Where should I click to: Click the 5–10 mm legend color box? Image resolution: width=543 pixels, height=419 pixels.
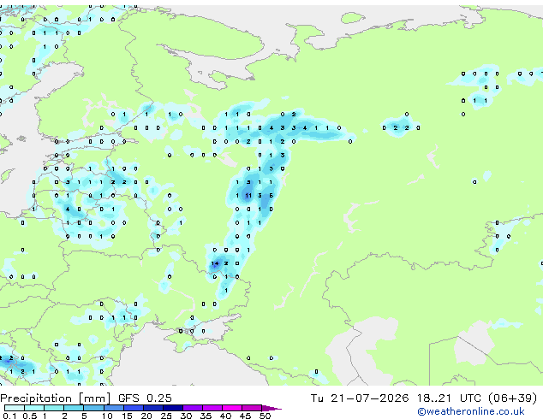(x=94, y=408)
